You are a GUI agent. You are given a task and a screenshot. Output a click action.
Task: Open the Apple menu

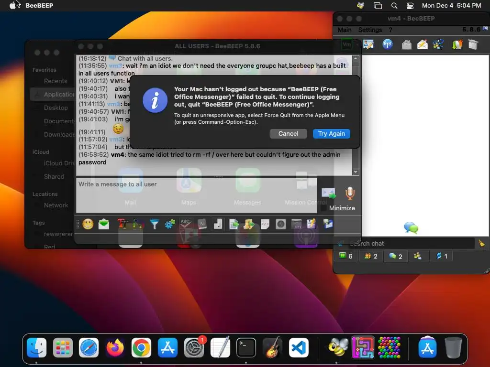(13, 5)
